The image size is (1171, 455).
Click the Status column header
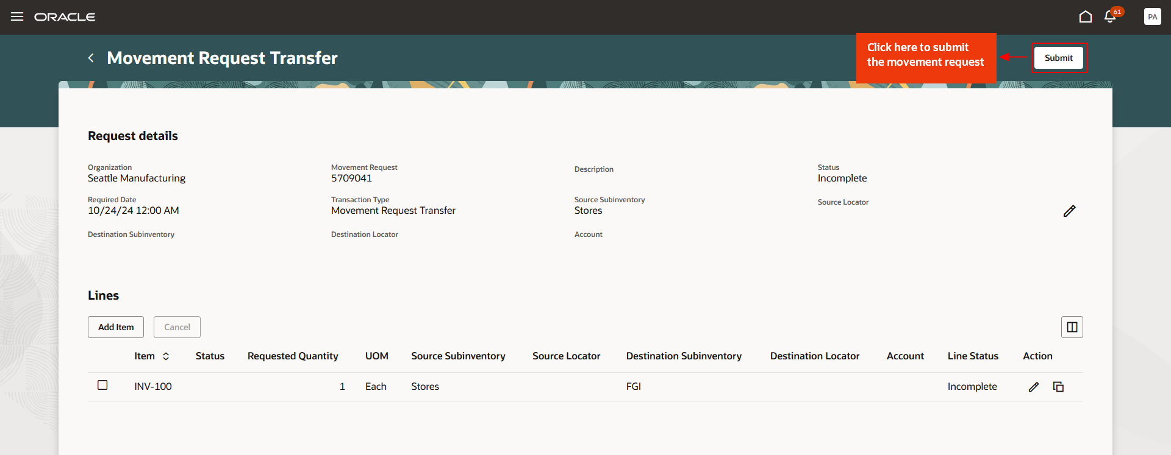(210, 356)
